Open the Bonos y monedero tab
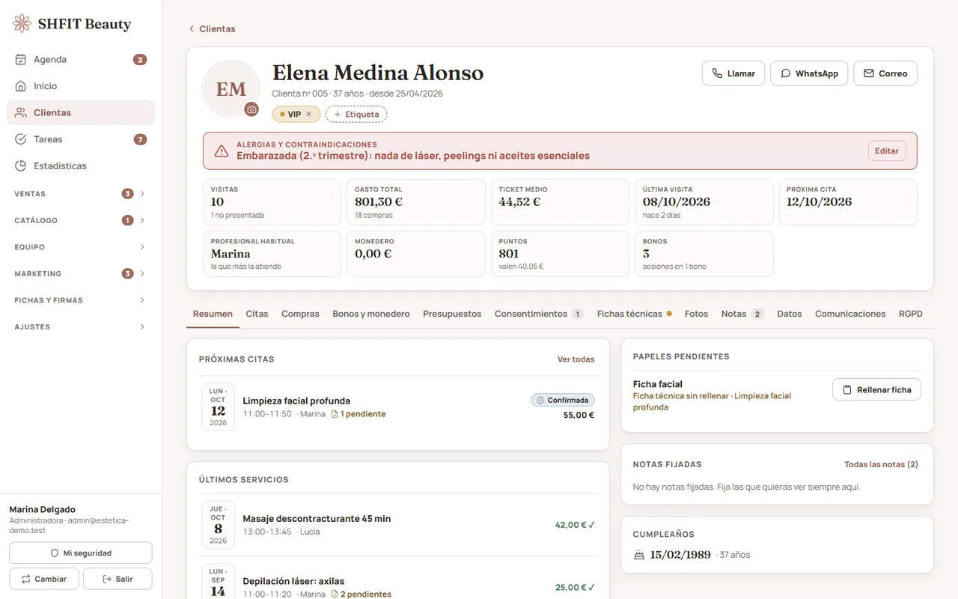 click(371, 314)
